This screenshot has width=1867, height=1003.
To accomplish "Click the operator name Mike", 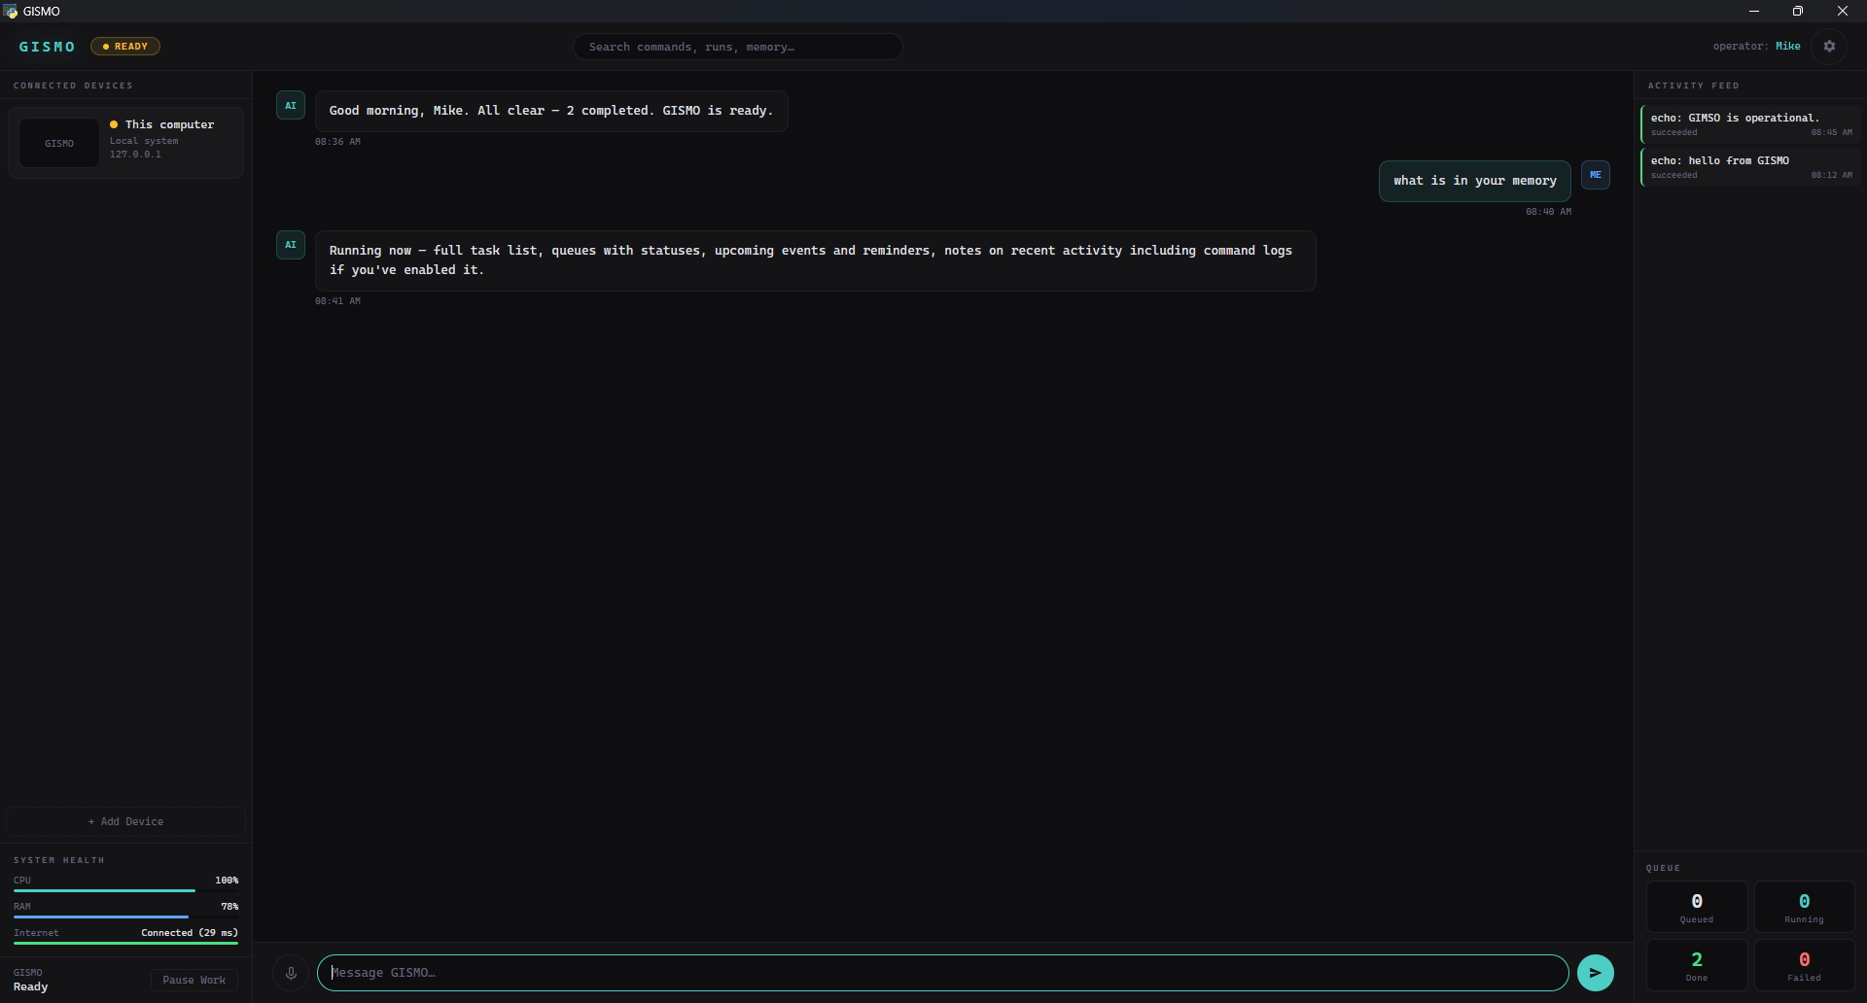I will 1788,47.
